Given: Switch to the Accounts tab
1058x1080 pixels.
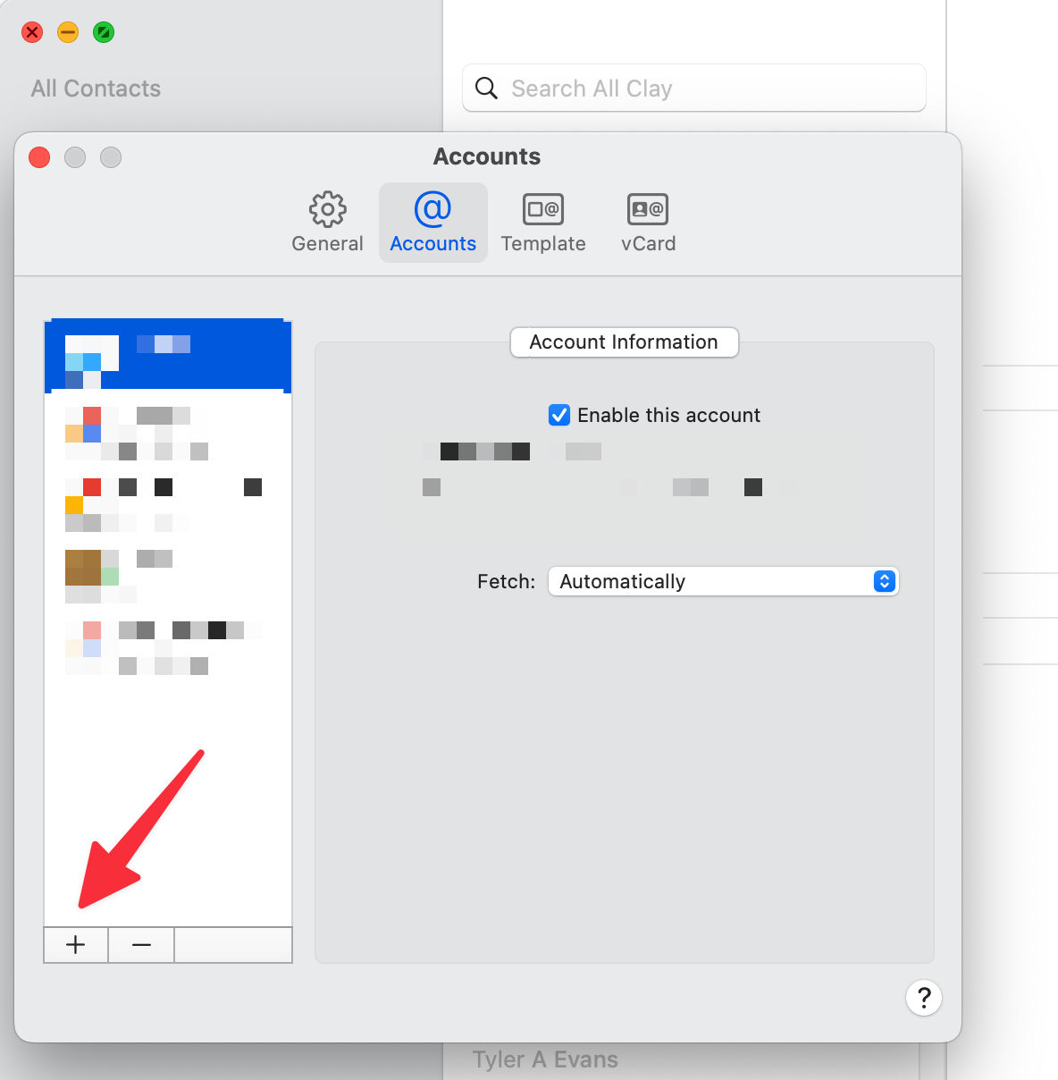Looking at the screenshot, I should 433,223.
